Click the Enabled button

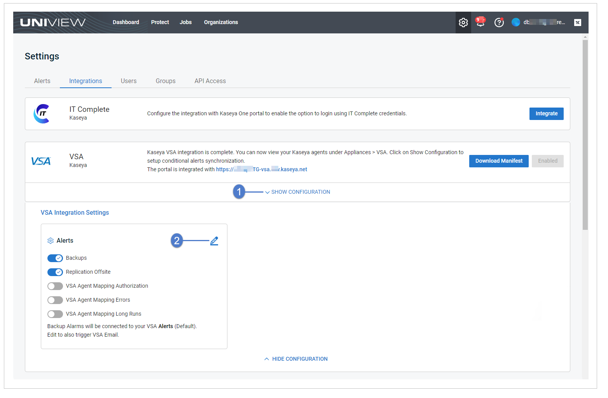pyautogui.click(x=548, y=161)
